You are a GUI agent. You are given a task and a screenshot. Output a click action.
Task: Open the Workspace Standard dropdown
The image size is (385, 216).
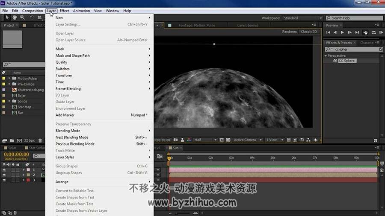pos(302,18)
